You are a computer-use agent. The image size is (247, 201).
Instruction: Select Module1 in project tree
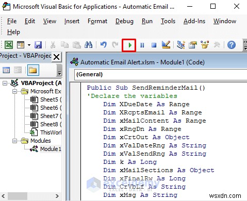[x=51, y=149]
